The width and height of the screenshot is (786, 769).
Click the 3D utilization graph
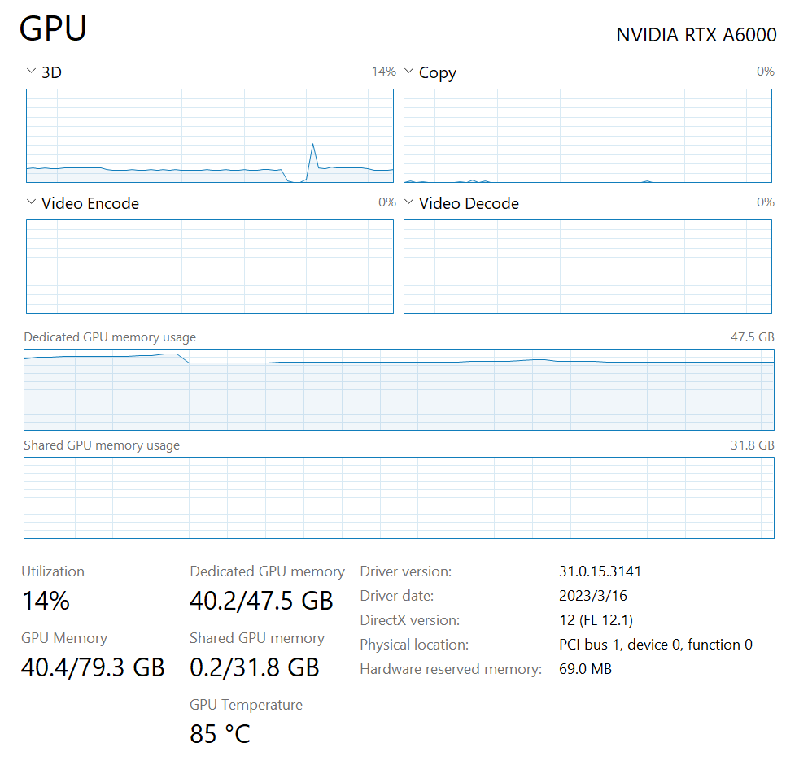point(210,136)
